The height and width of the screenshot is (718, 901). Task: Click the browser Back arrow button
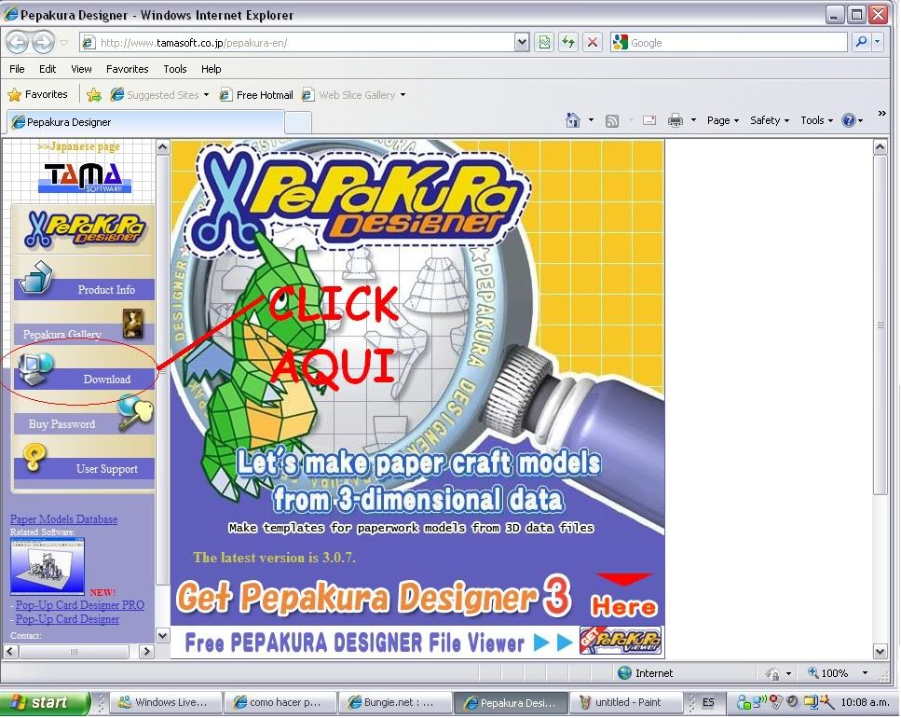click(x=18, y=42)
